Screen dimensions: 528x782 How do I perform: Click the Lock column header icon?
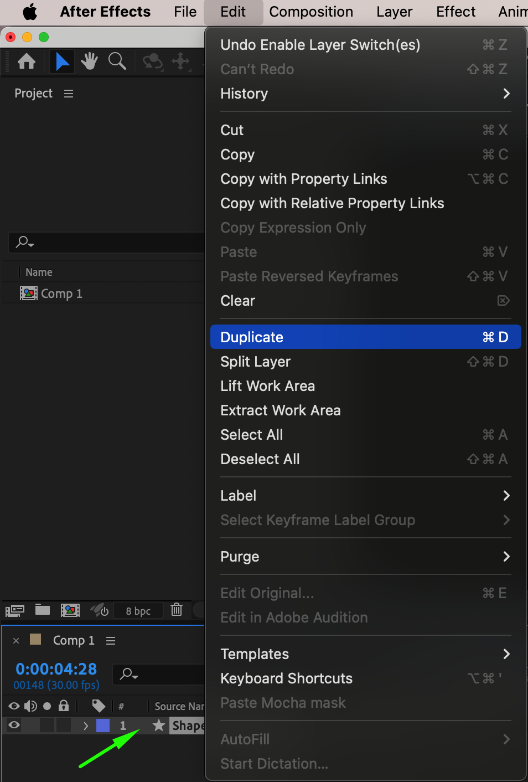click(64, 706)
